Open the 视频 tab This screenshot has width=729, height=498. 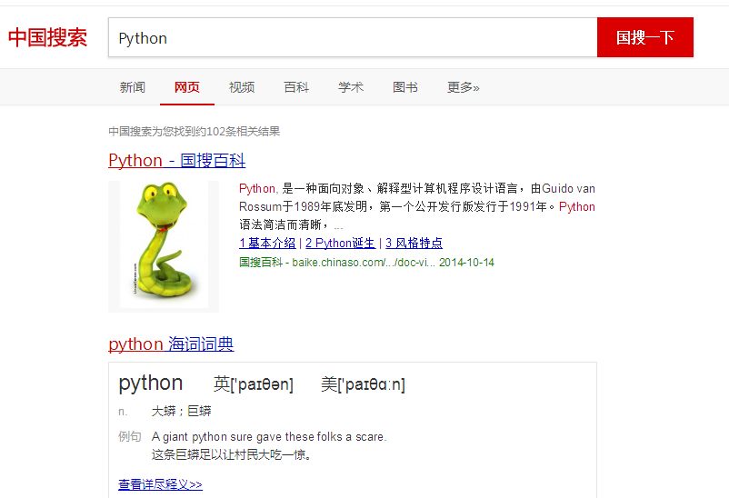[x=242, y=87]
